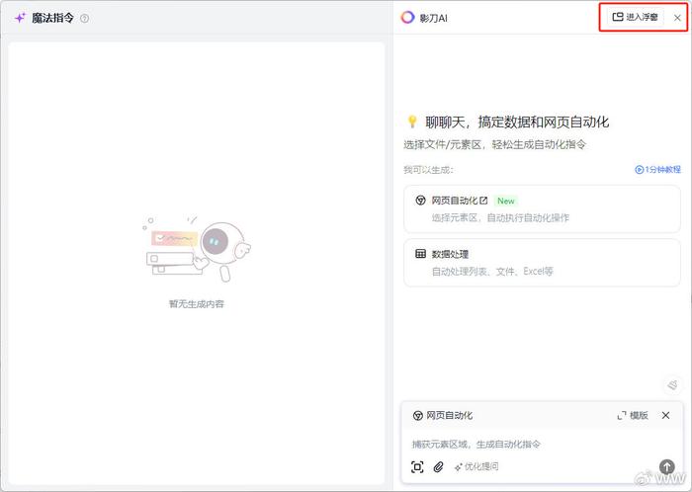Image resolution: width=692 pixels, height=492 pixels.
Task: Click the help icon beside 魔法指令
Action: [x=84, y=18]
